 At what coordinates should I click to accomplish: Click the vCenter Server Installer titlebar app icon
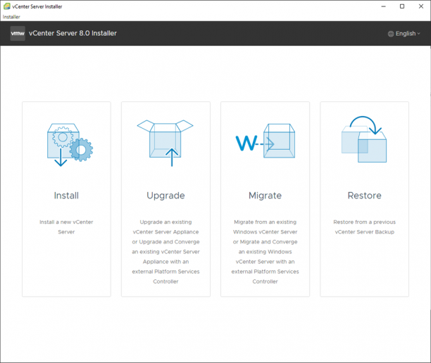pos(7,6)
